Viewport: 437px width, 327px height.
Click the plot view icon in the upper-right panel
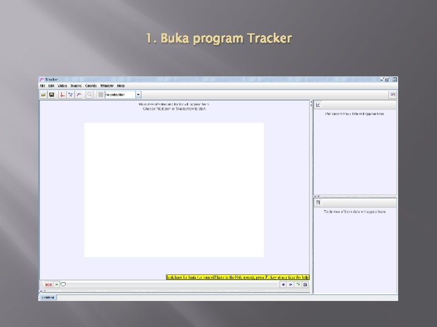317,105
